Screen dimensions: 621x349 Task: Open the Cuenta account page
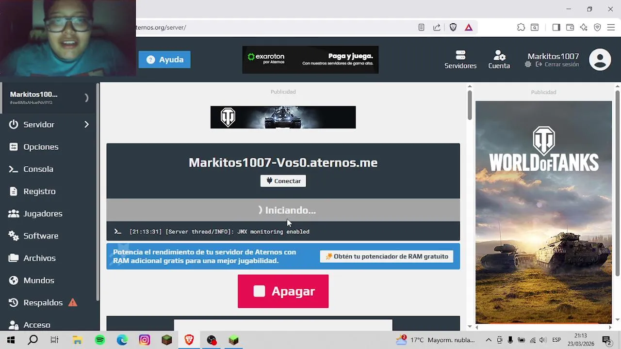[x=499, y=60]
